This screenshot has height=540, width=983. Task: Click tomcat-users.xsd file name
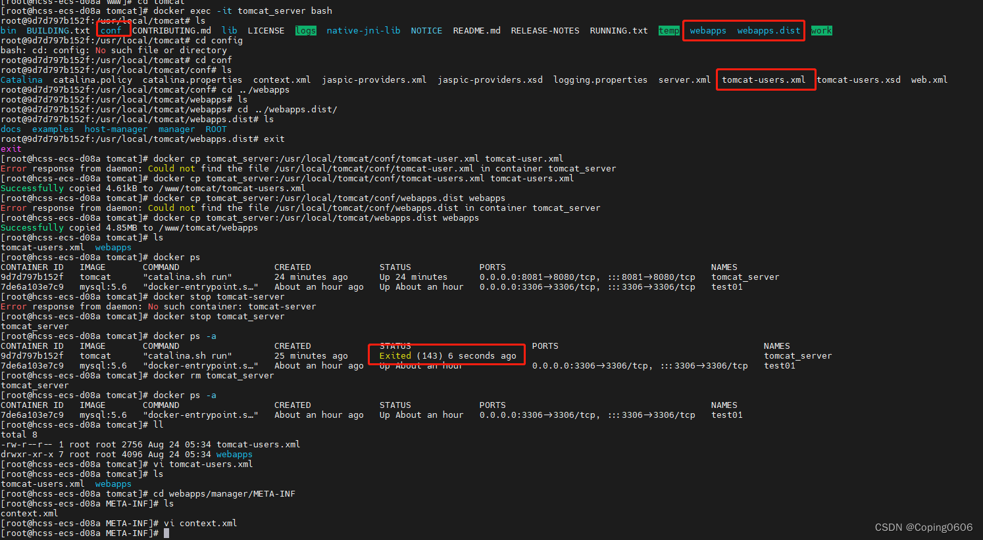click(859, 80)
